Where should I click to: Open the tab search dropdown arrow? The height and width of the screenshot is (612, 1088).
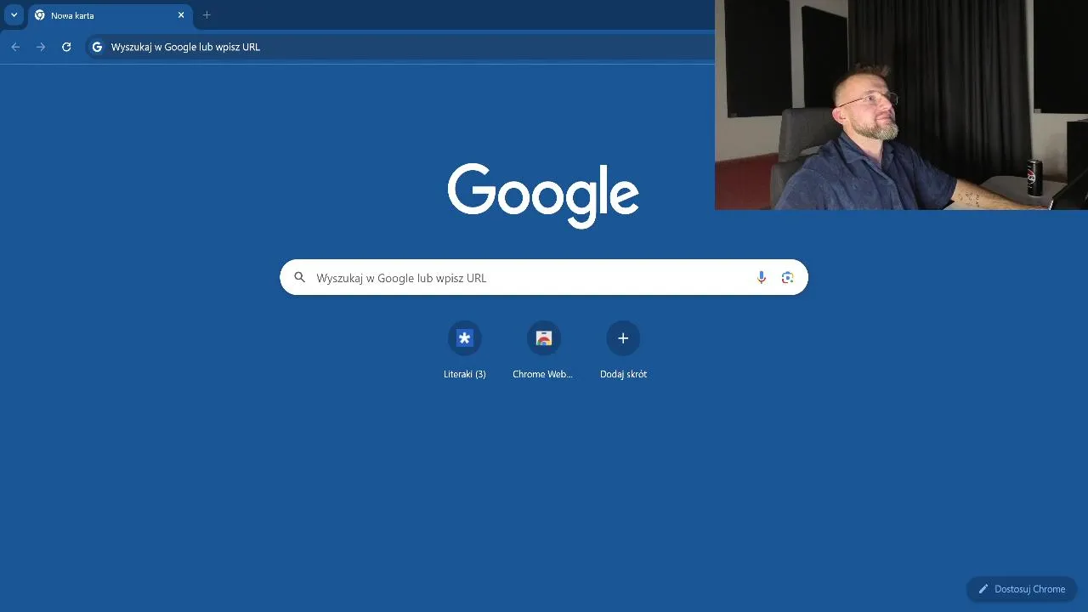click(14, 15)
